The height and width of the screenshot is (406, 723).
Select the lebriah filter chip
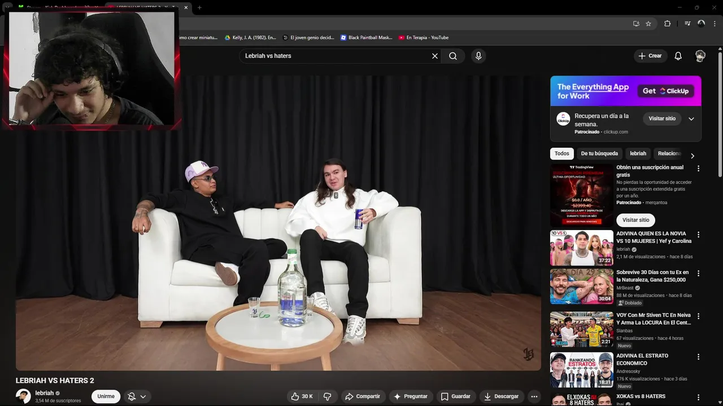(638, 153)
